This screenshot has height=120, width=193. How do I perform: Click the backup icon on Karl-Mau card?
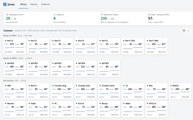[x=148, y=52]
